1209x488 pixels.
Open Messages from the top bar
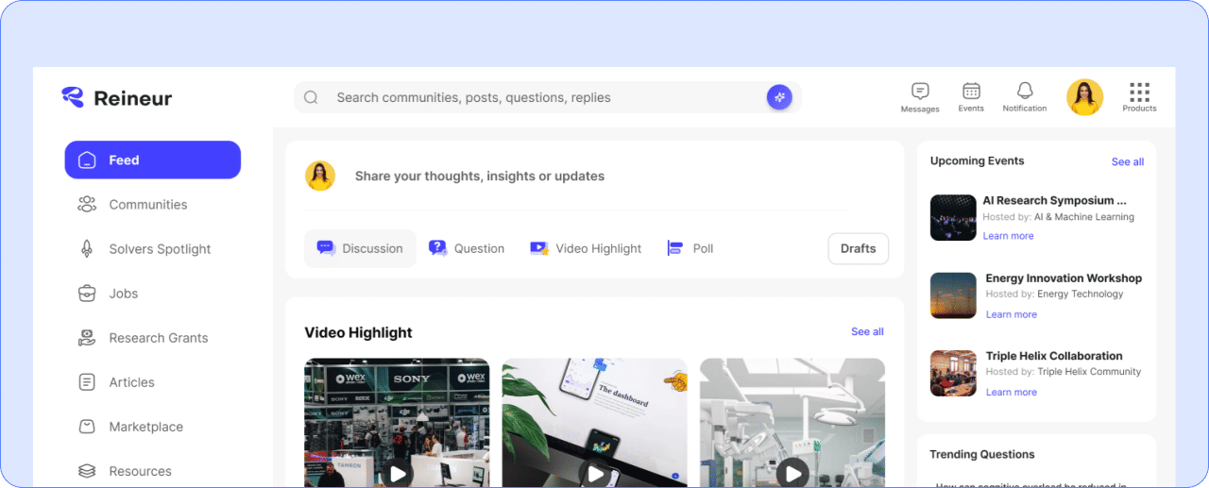point(920,97)
